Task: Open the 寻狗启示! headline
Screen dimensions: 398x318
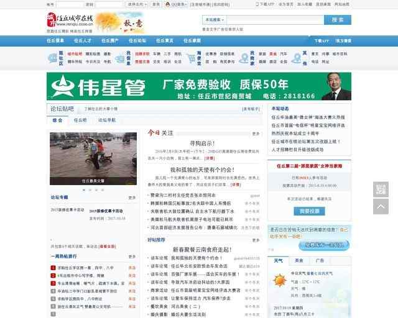Action: tap(202, 143)
